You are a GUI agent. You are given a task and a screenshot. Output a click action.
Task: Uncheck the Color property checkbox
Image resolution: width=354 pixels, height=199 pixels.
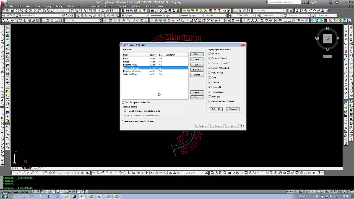210,77
